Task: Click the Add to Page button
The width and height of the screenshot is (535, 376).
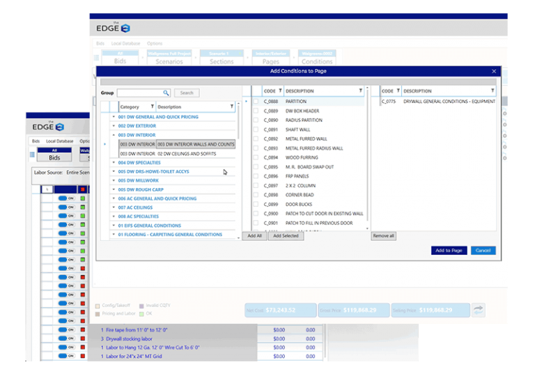Action: [x=449, y=251]
